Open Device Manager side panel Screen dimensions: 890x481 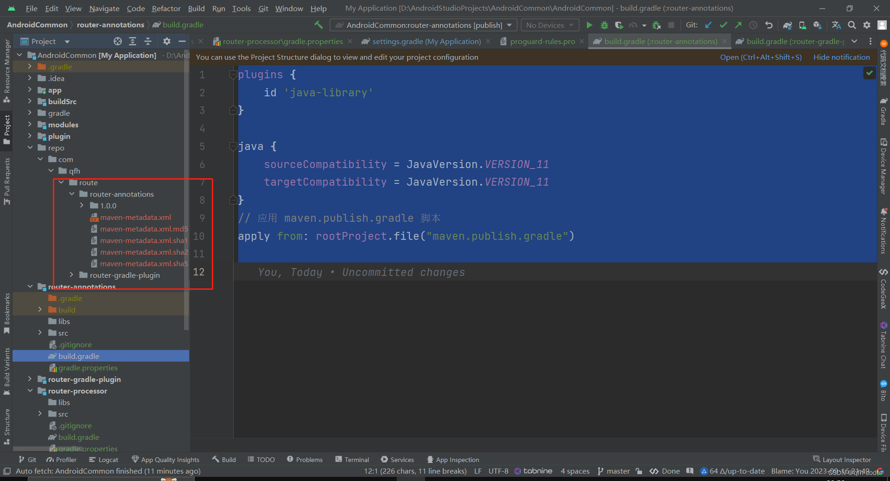[884, 167]
